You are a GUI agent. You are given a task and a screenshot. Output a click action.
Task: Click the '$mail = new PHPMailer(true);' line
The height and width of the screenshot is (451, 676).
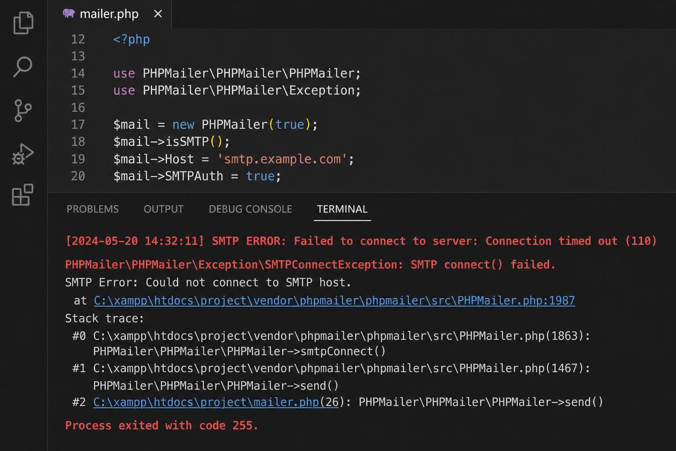pyautogui.click(x=215, y=125)
